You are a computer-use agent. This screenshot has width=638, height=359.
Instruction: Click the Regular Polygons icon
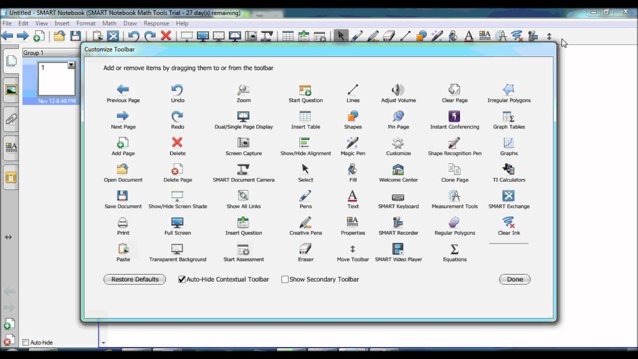[x=454, y=222]
